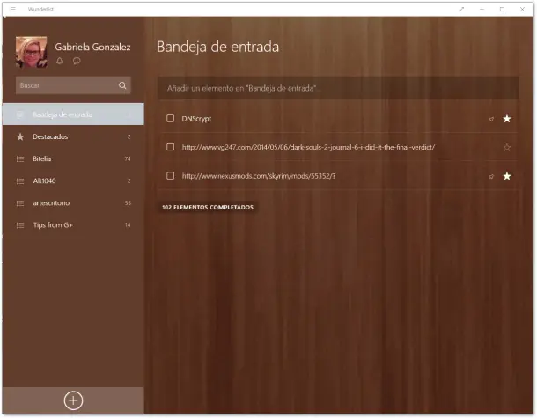Open the hamburger menu in title bar
The width and height of the screenshot is (537, 418).
[x=13, y=10]
